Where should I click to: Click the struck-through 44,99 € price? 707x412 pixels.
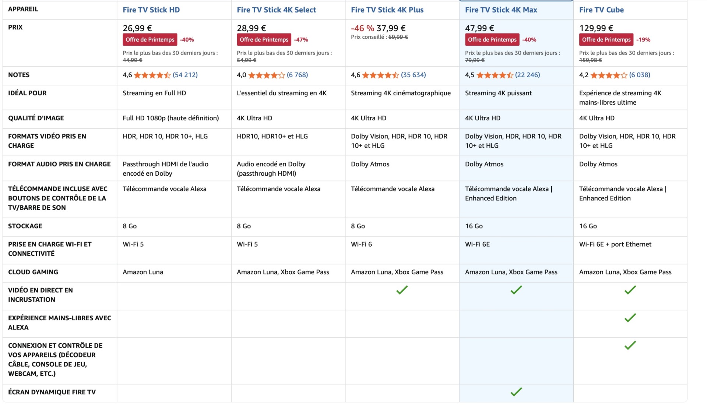coord(133,60)
